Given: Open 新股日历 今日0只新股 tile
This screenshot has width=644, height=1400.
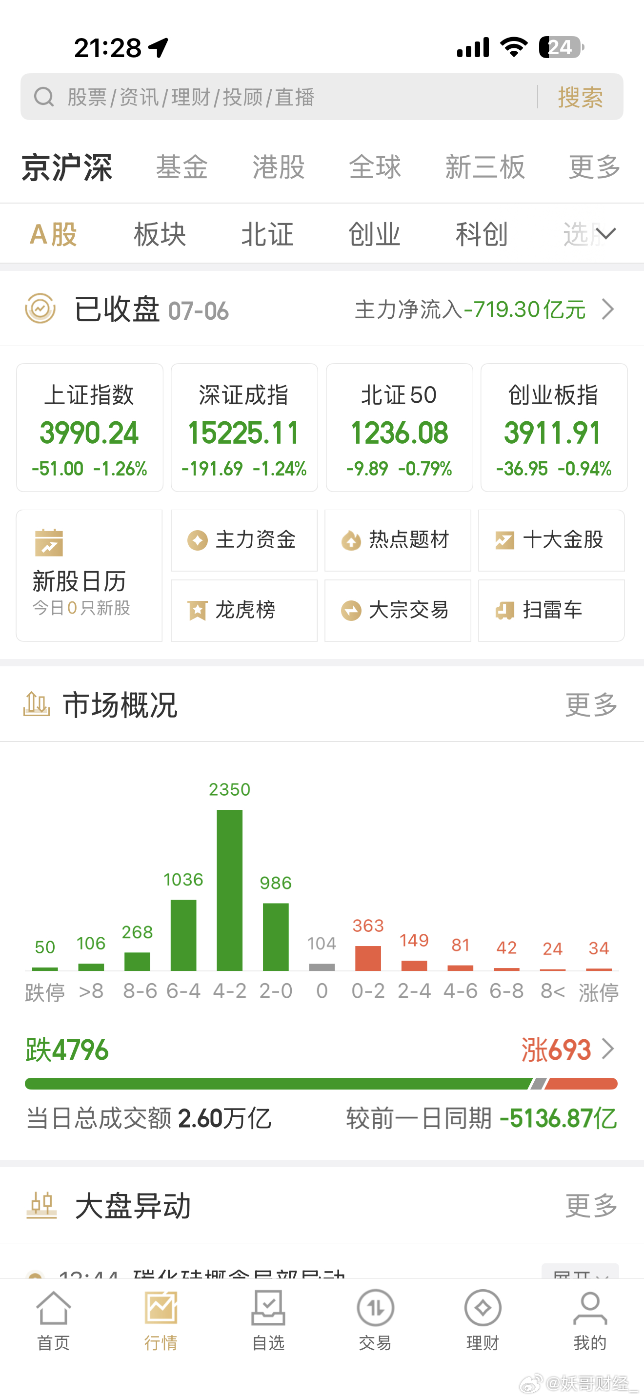Looking at the screenshot, I should coord(89,576).
